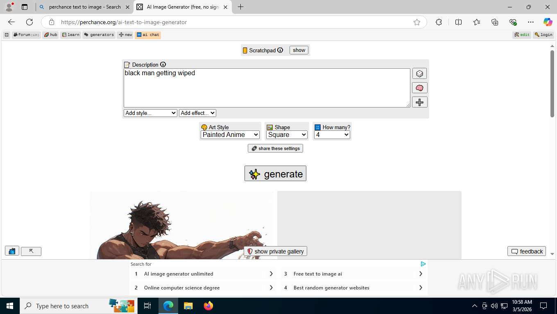Image resolution: width=557 pixels, height=314 pixels.
Task: Click into the description text area
Action: [267, 88]
